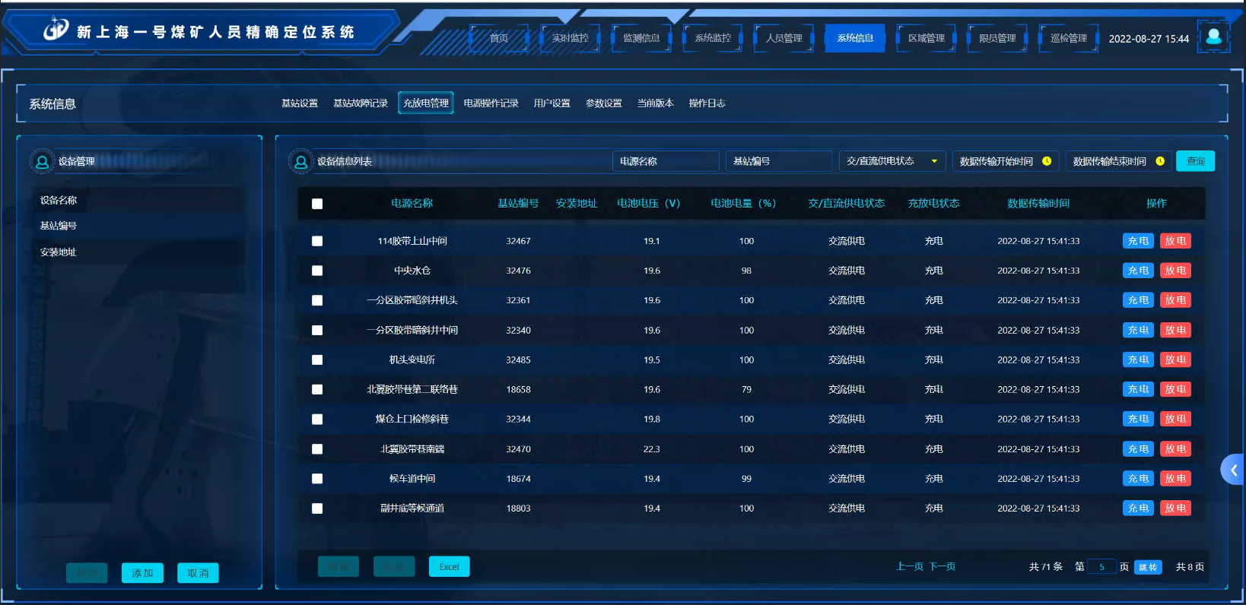This screenshot has width=1246, height=605.
Task: Click the clock icon in 数据传输结束时间 field
Action: pyautogui.click(x=1160, y=161)
